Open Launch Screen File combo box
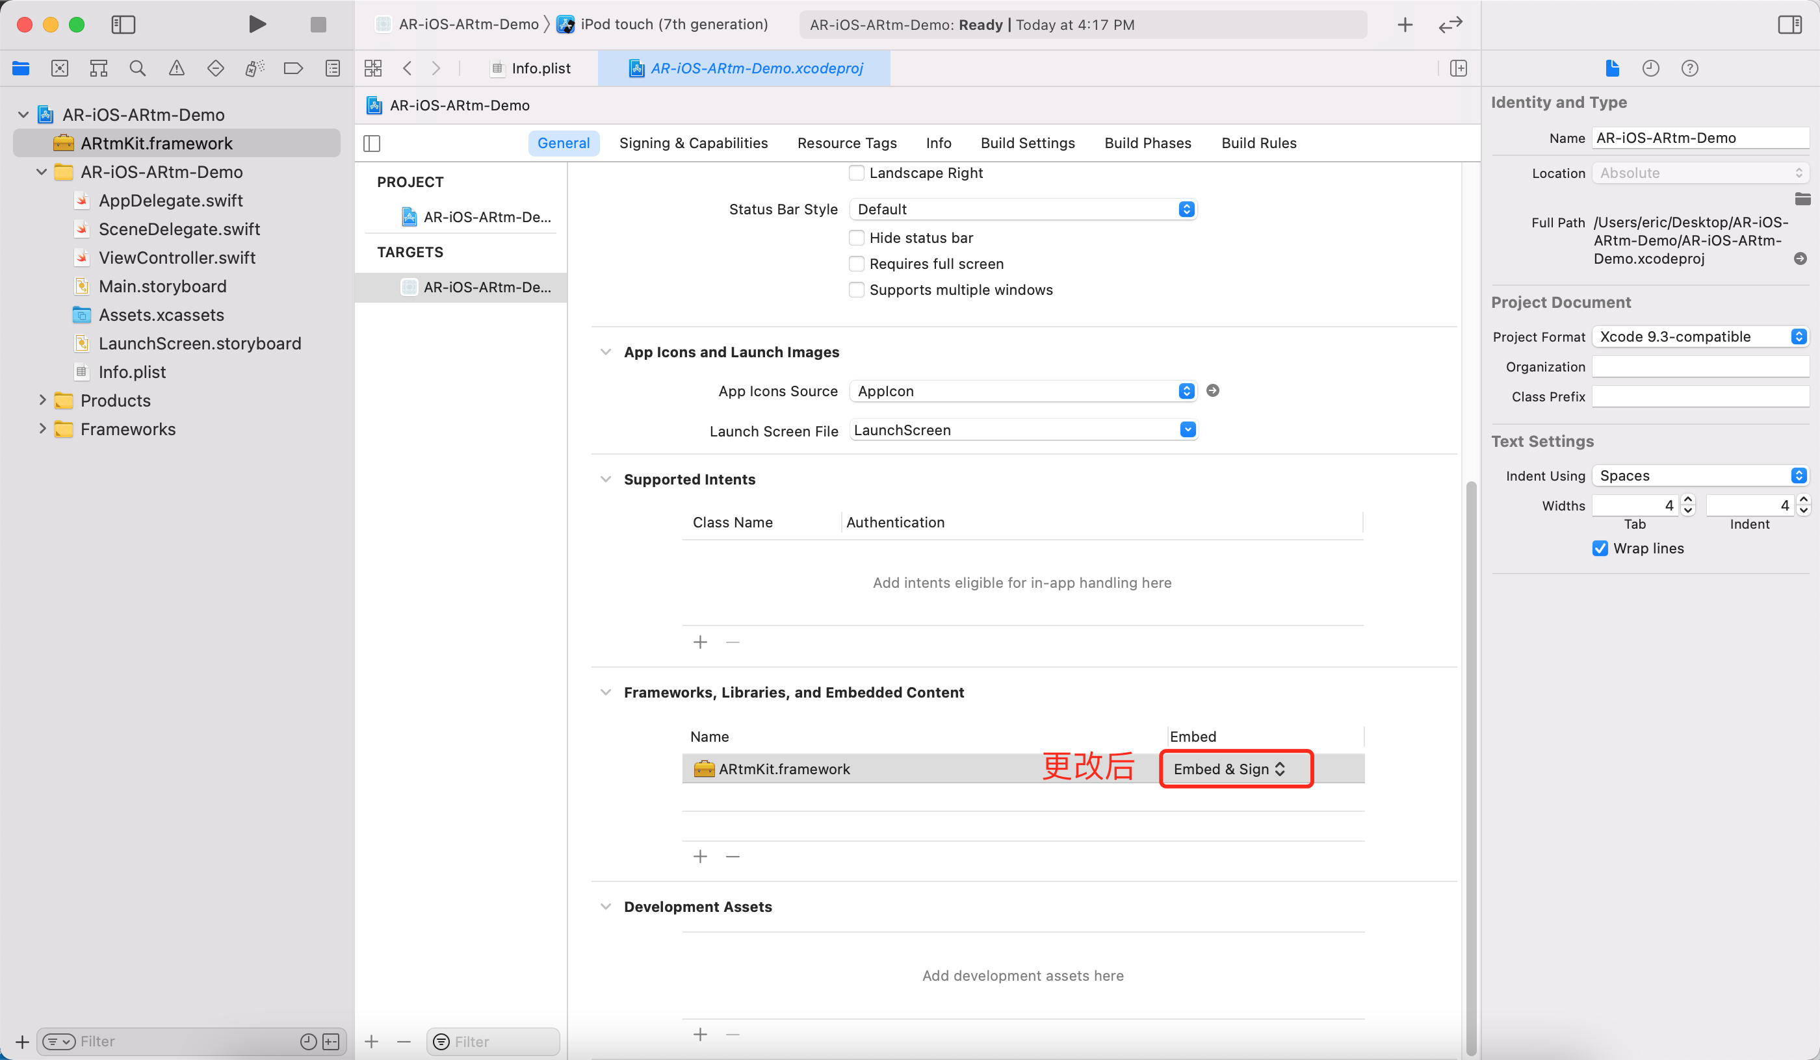This screenshot has width=1820, height=1060. [1022, 430]
